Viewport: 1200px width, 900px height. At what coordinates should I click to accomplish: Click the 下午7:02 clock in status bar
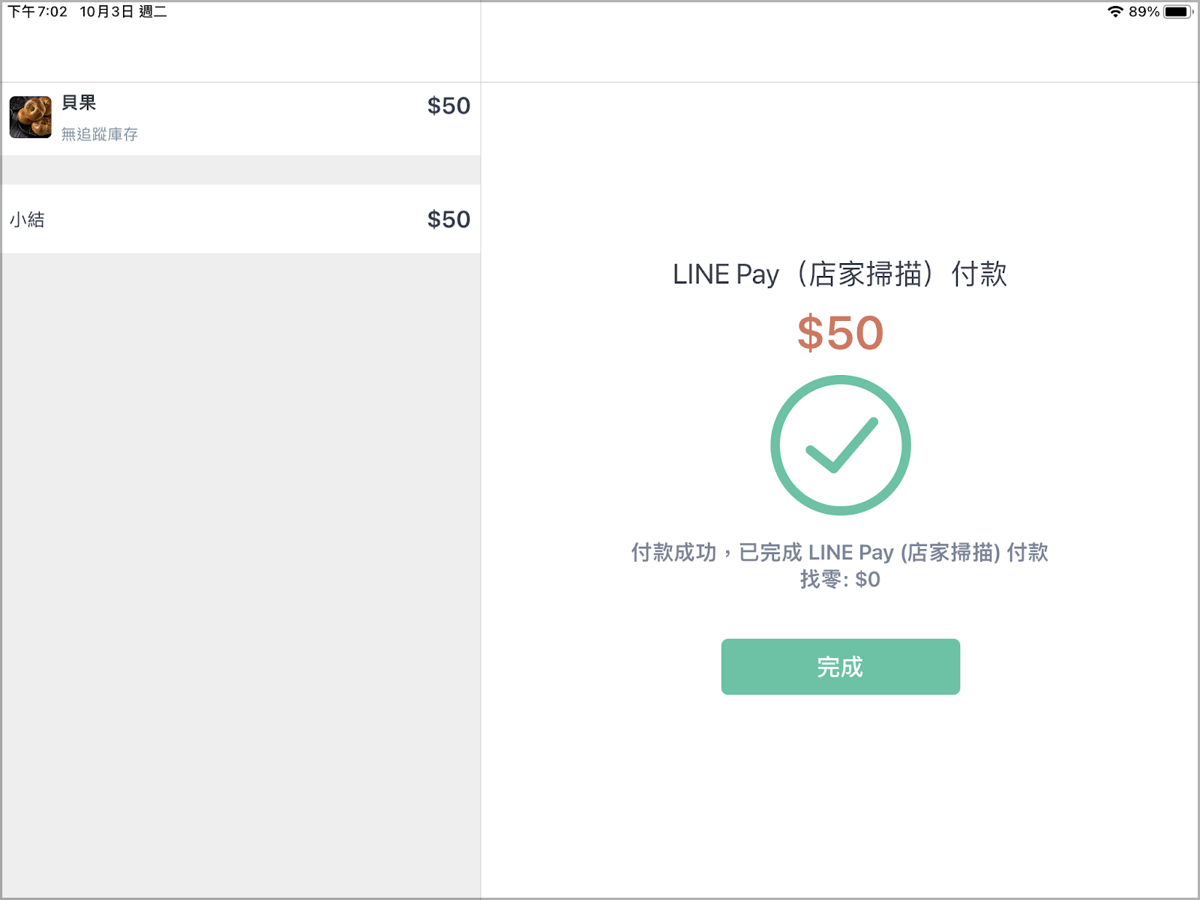(37, 11)
